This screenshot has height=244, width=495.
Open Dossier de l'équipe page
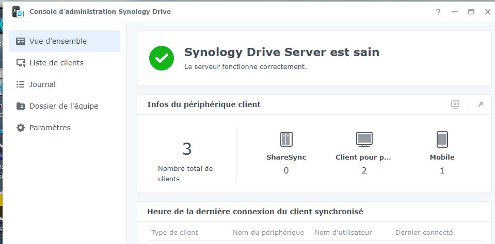(x=65, y=106)
